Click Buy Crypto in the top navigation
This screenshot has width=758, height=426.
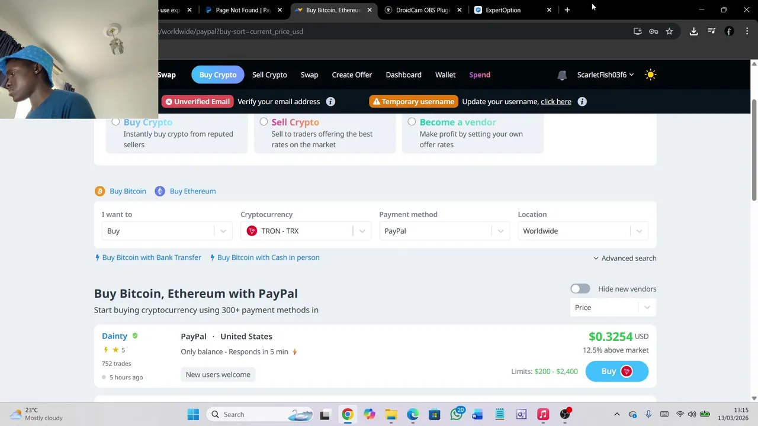(218, 75)
